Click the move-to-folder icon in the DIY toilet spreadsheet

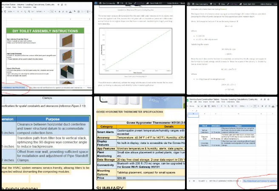coord(62,5)
